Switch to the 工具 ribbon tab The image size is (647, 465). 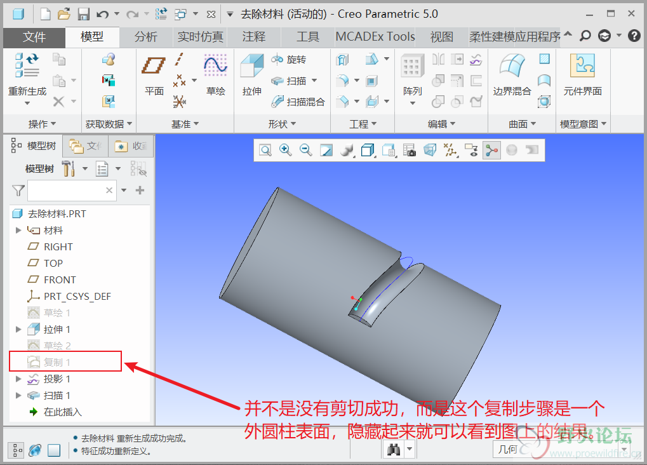pyautogui.click(x=308, y=37)
